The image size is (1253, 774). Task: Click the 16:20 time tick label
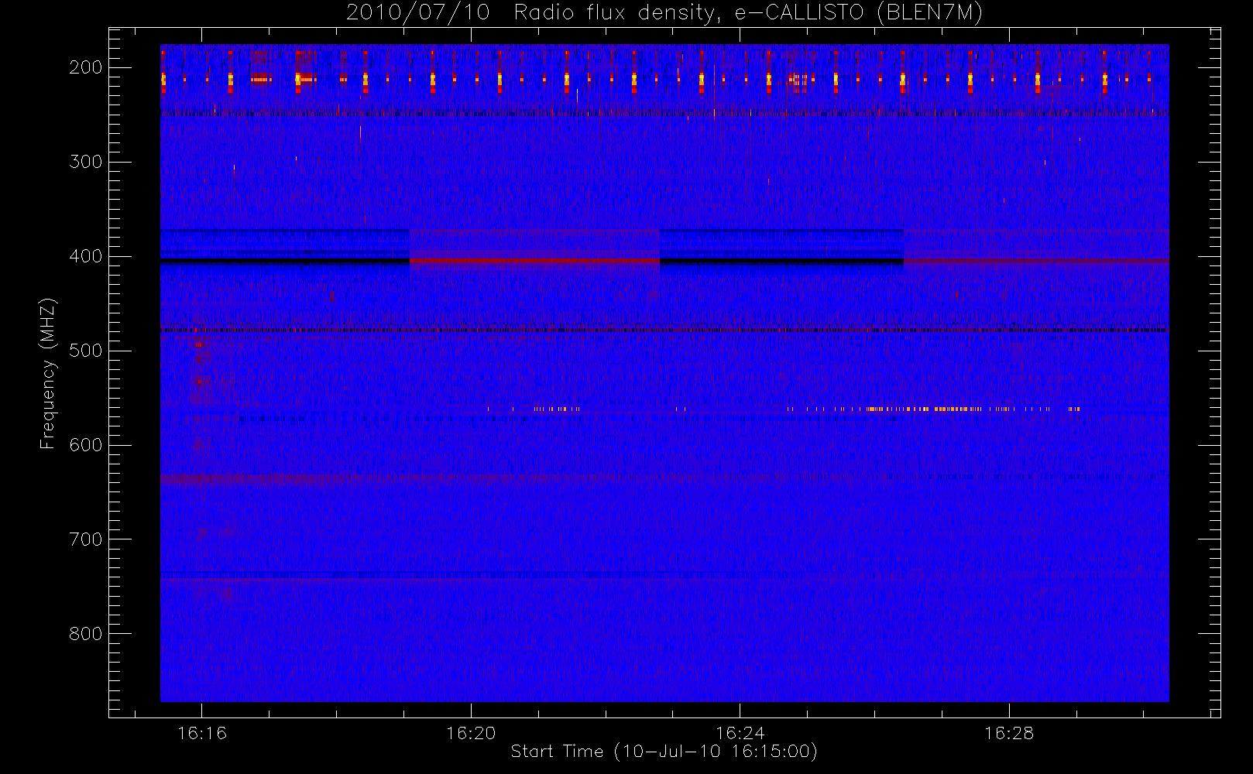[x=471, y=733]
